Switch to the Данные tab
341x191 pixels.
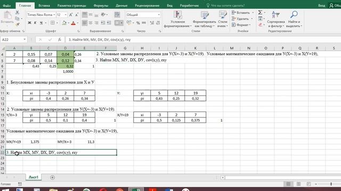[x=121, y=5]
